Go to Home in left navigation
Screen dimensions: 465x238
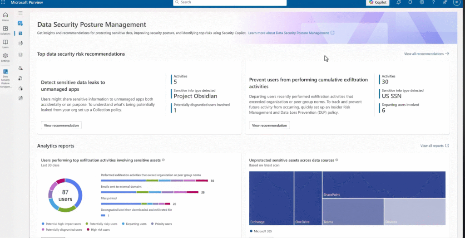click(x=5, y=17)
